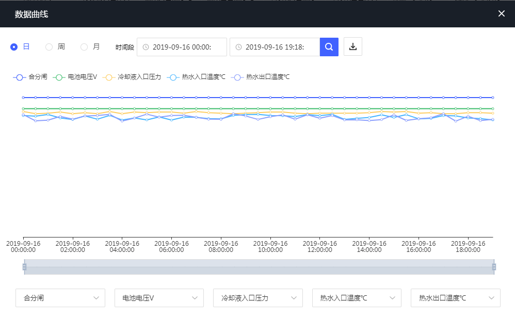The image size is (515, 317).
Task: Expand the 热水入口温度℃ dropdown
Action: 357,298
